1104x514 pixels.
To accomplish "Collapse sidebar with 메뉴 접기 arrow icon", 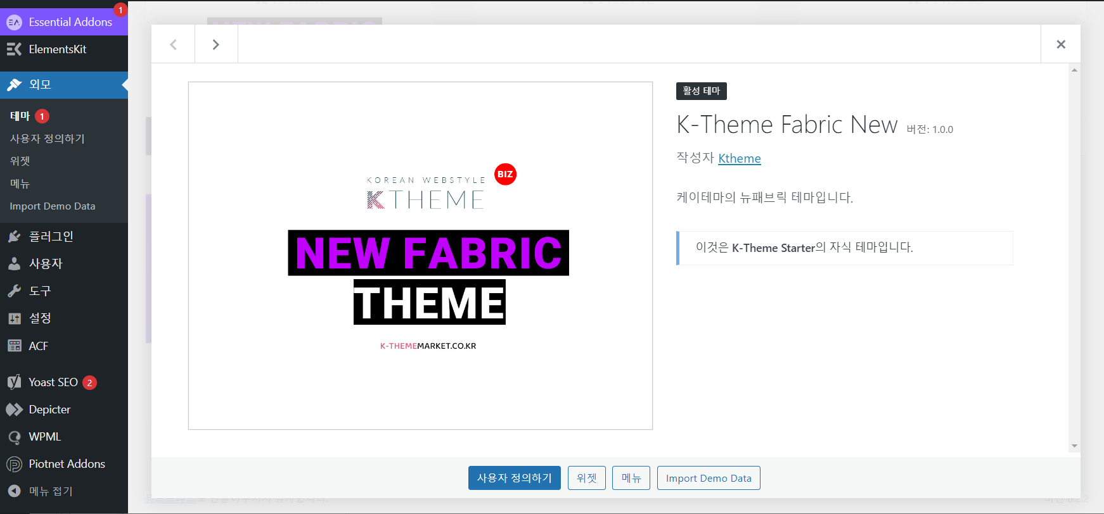I will [14, 491].
